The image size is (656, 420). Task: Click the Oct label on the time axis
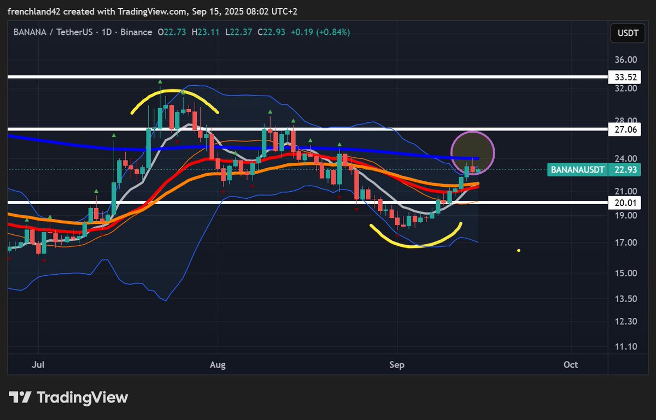(x=570, y=364)
